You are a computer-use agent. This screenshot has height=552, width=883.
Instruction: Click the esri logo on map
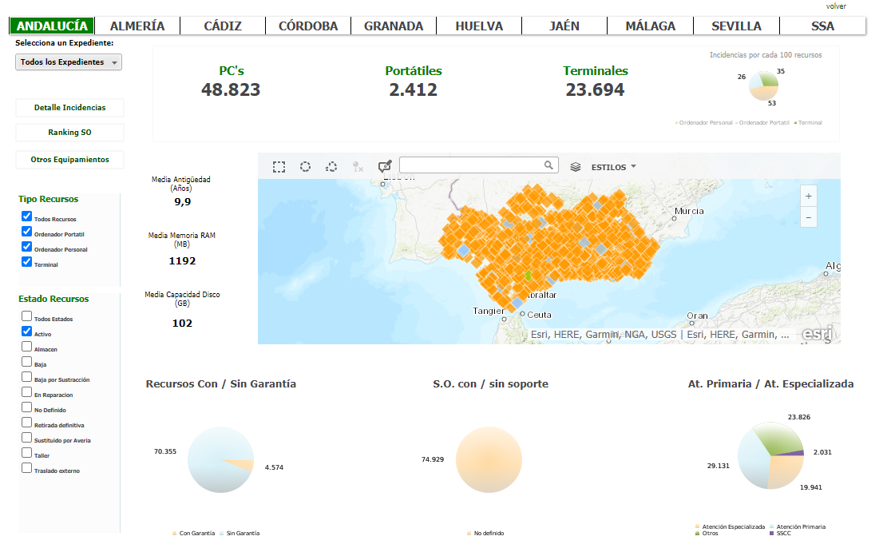click(x=817, y=334)
